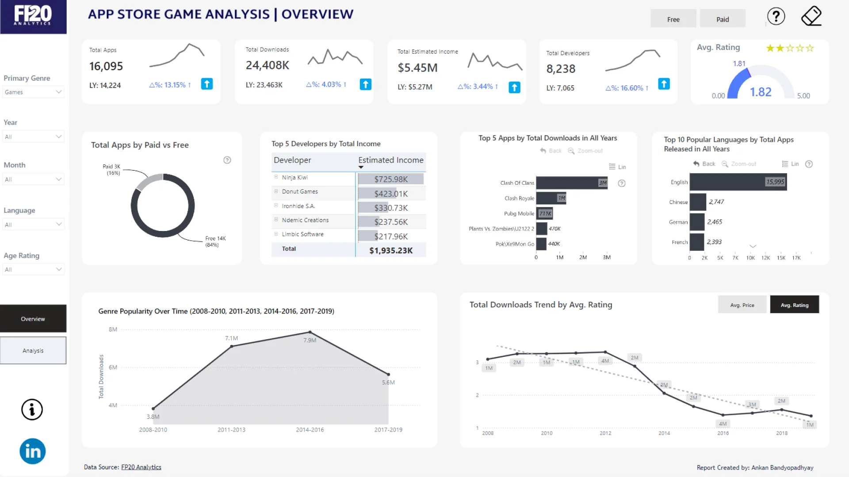
Task: Open help icon in Popular Languages chart
Action: pyautogui.click(x=809, y=164)
